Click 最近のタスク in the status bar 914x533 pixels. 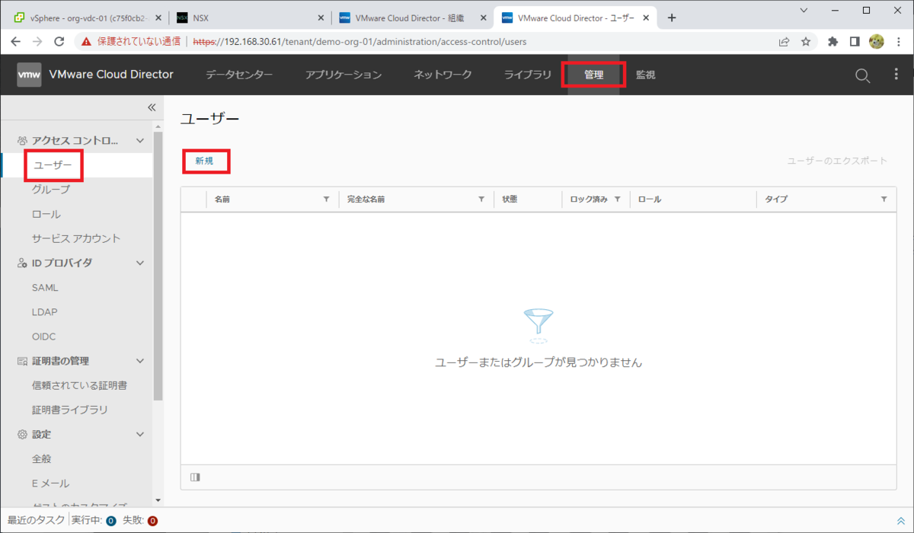tap(37, 521)
